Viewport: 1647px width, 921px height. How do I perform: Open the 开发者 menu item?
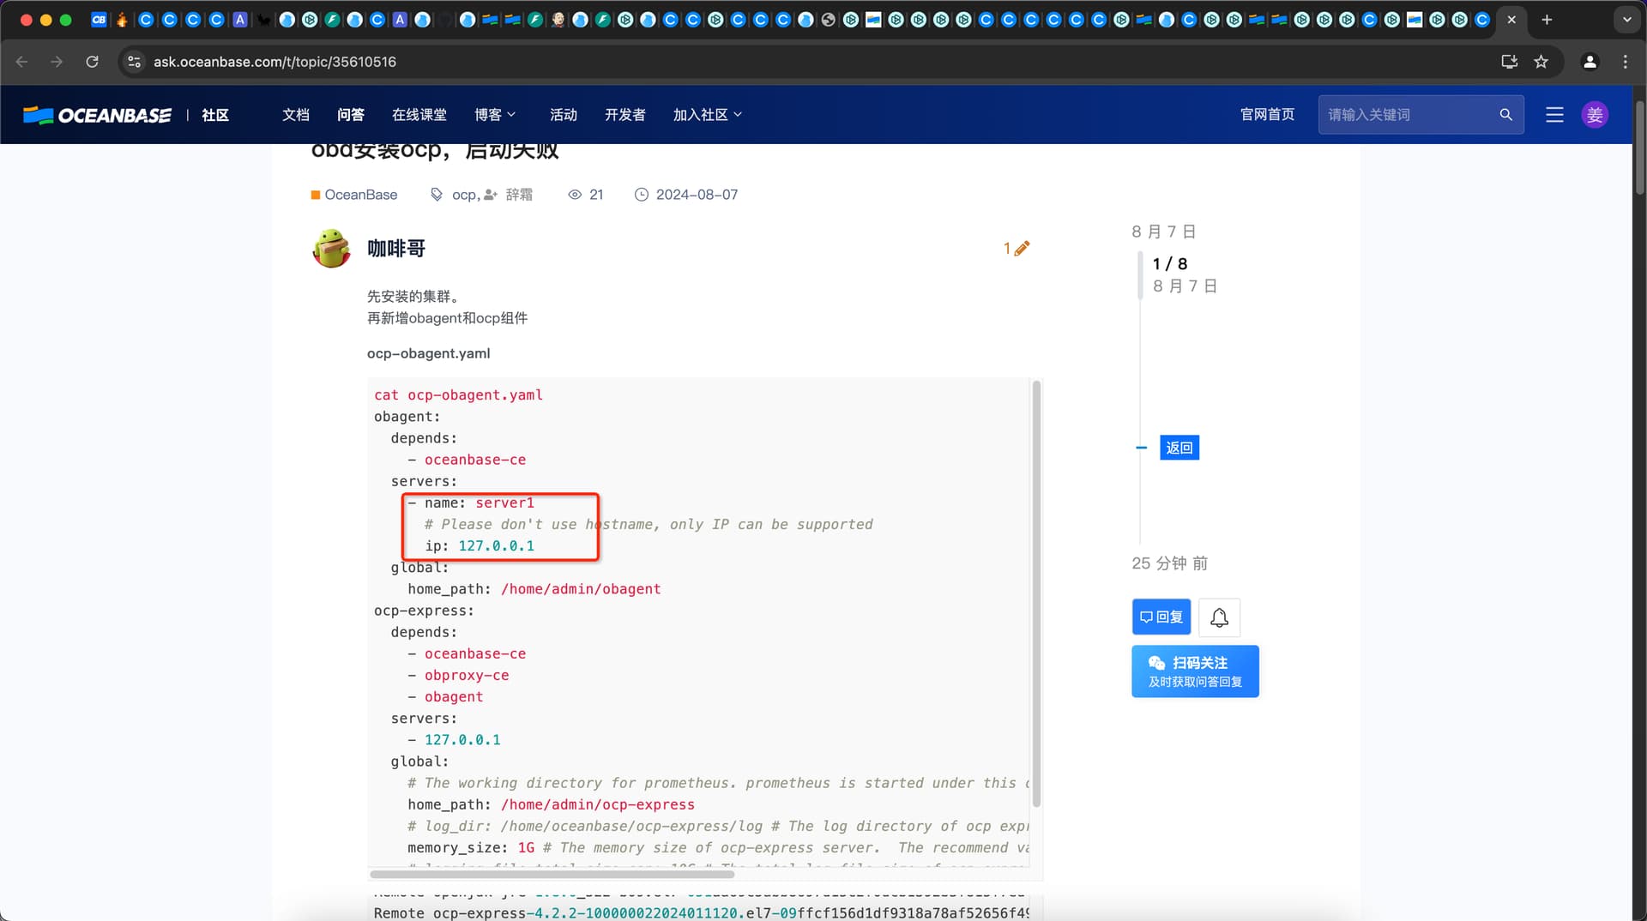[x=625, y=115]
